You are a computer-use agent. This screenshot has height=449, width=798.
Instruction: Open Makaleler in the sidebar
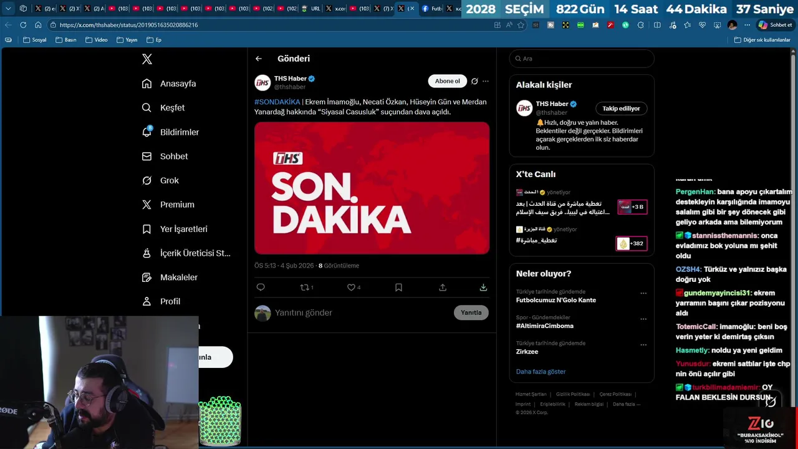pyautogui.click(x=170, y=278)
